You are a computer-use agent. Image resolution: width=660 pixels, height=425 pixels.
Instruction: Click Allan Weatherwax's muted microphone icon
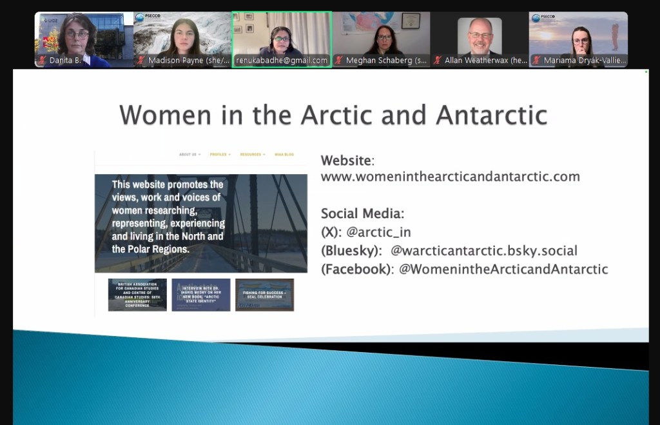pyautogui.click(x=438, y=60)
